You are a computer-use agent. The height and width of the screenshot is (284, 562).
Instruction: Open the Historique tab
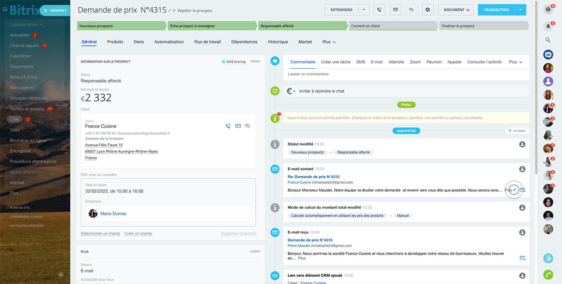coord(278,42)
